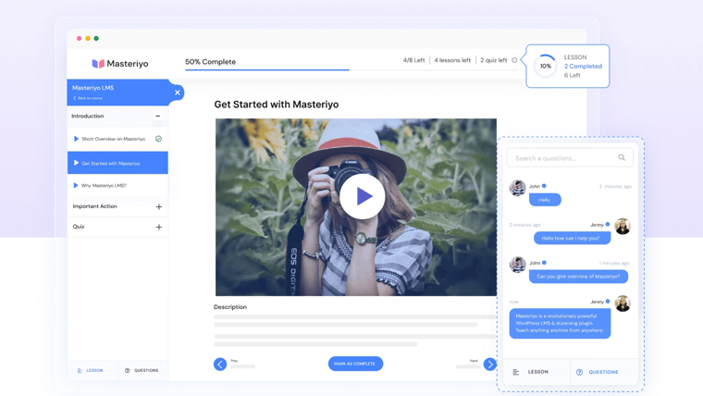Viewport: 703px width, 396px height.
Task: Click the Description label
Action: [x=230, y=307]
